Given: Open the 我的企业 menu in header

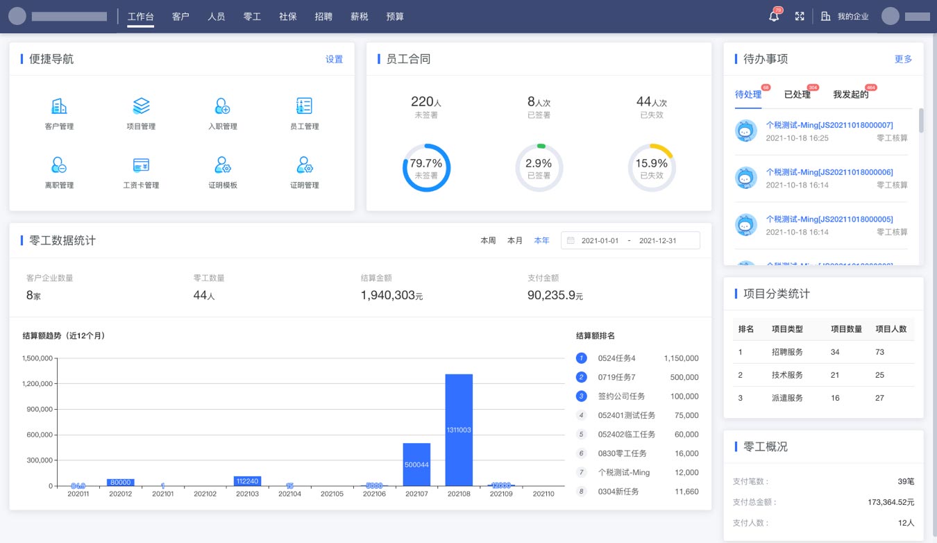Looking at the screenshot, I should 845,17.
